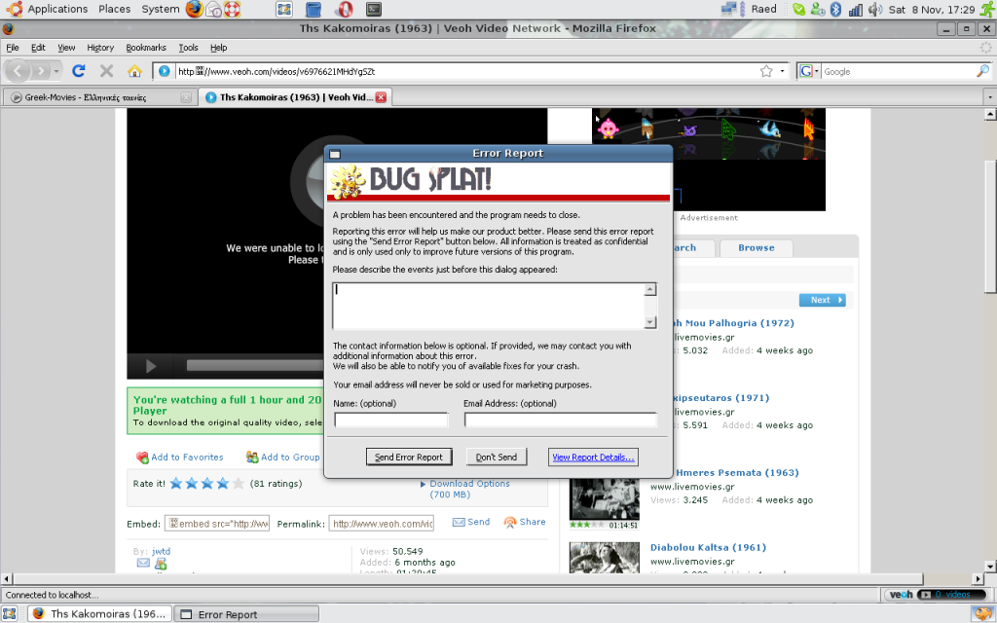This screenshot has height=623, width=997.
Task: Open the File menu
Action: pos(12,48)
